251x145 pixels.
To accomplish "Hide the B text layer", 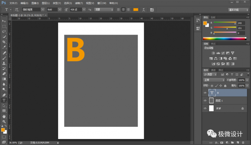I will coord(205,93).
